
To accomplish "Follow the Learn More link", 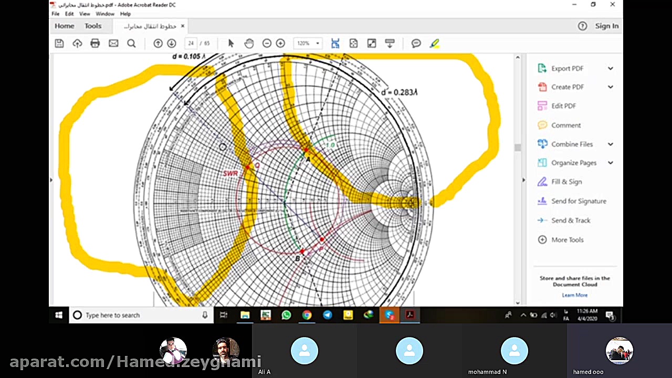I will (x=574, y=295).
